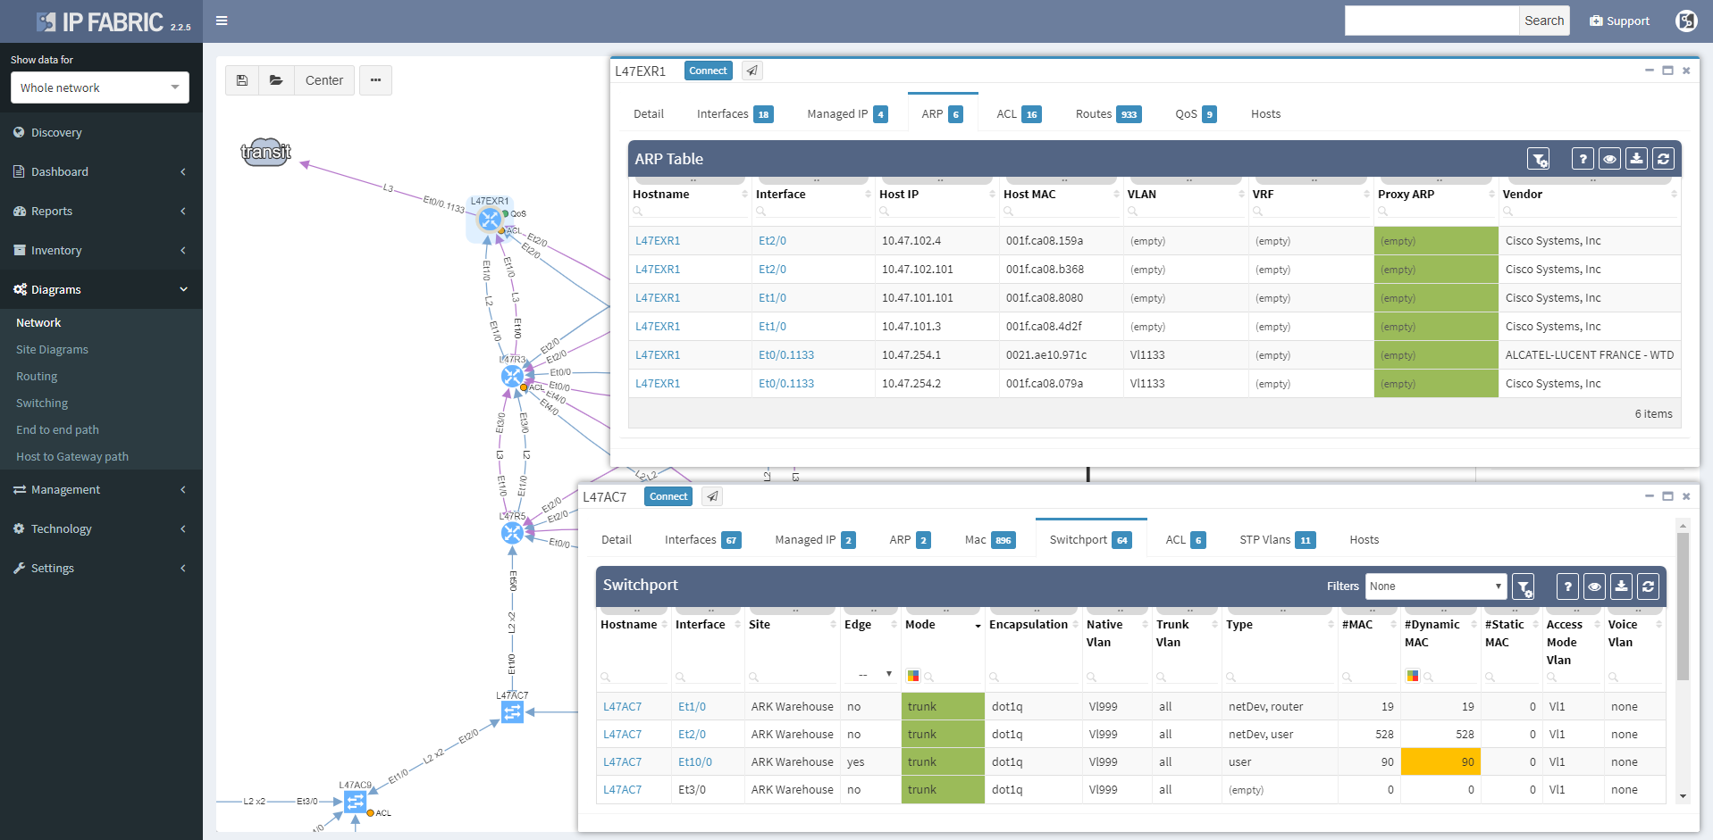This screenshot has height=840, width=1713.
Task: Open Et0/0.1133 link in 10.47.254.1 row
Action: (x=786, y=354)
